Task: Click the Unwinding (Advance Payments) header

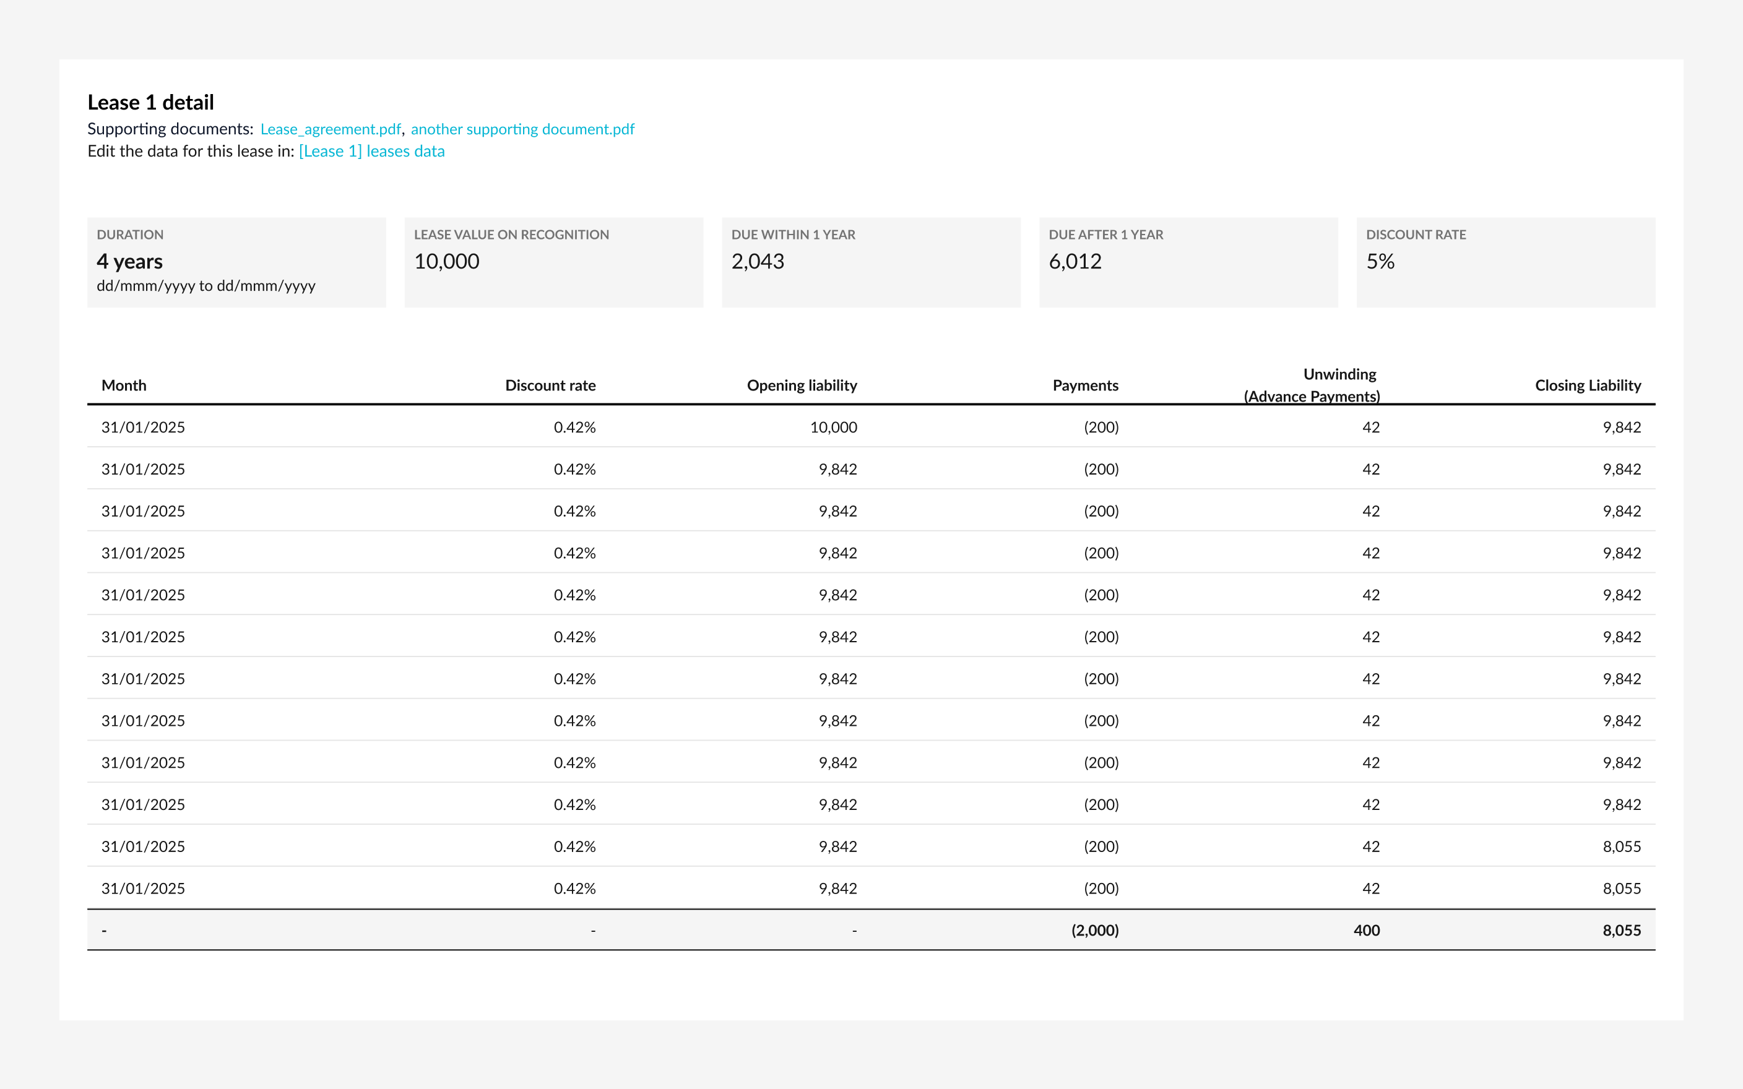Action: tap(1312, 385)
